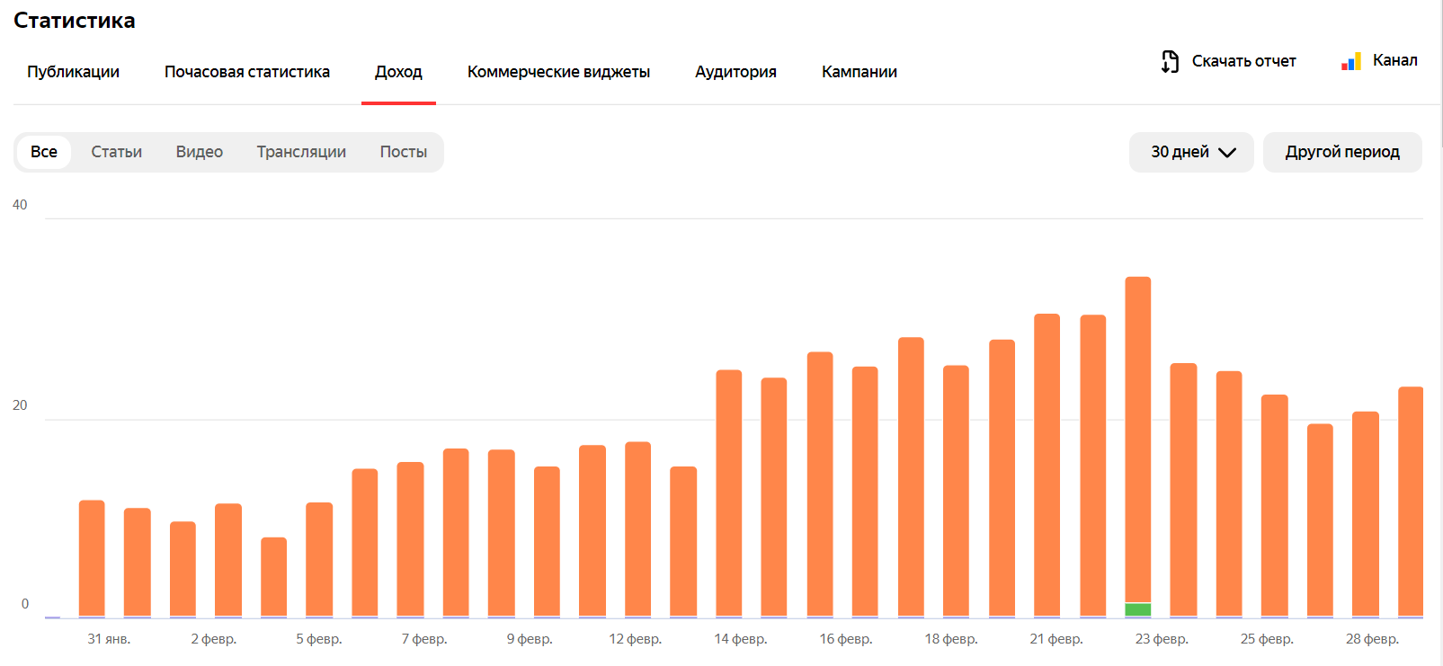This screenshot has height=666, width=1443.
Task: Click the Другой период button
Action: (x=1342, y=152)
